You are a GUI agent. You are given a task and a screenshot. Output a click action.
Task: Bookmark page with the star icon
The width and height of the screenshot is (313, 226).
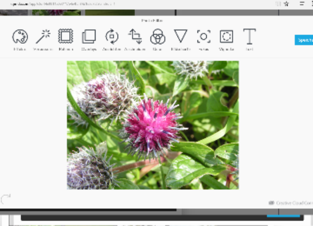(287, 4)
